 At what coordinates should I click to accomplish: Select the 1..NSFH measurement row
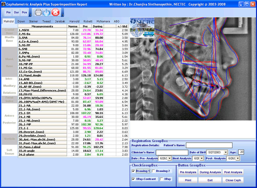coord(73,30)
